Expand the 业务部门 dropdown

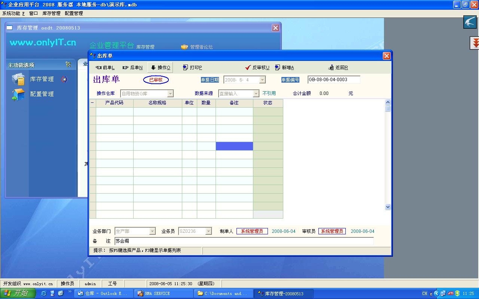coord(152,231)
